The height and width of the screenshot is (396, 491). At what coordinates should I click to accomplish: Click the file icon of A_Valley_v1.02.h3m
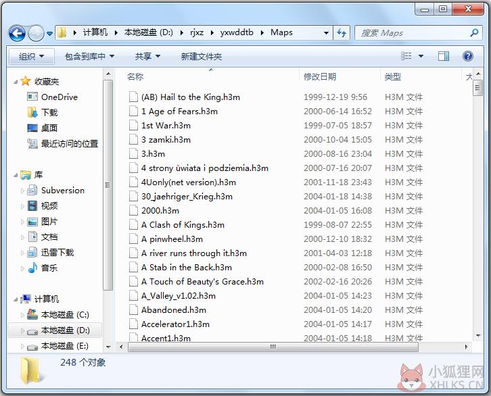pyautogui.click(x=133, y=296)
